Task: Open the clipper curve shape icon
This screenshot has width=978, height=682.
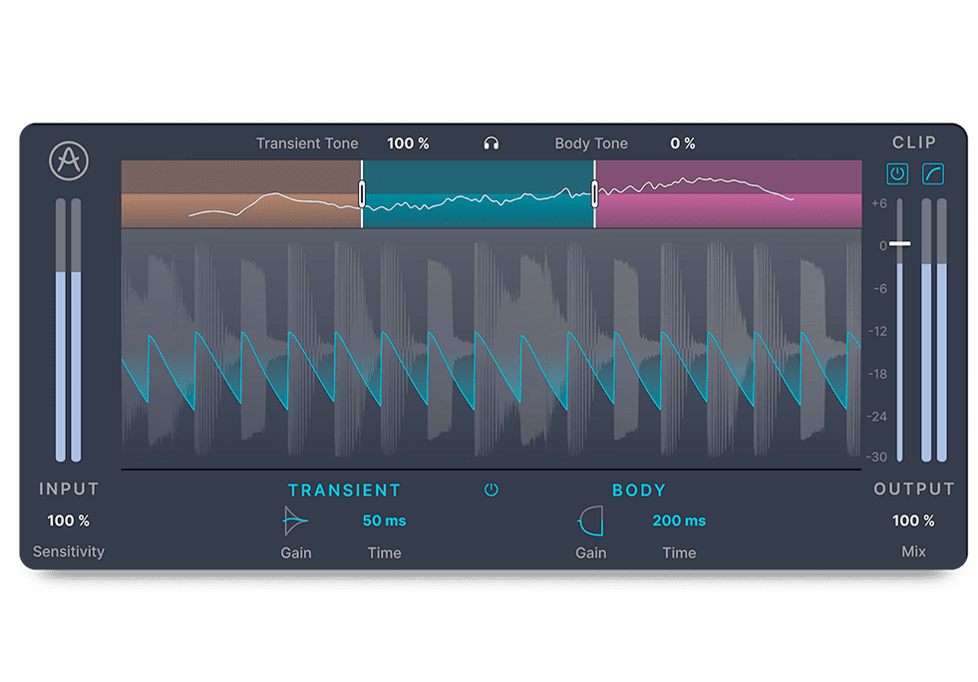Action: click(933, 173)
